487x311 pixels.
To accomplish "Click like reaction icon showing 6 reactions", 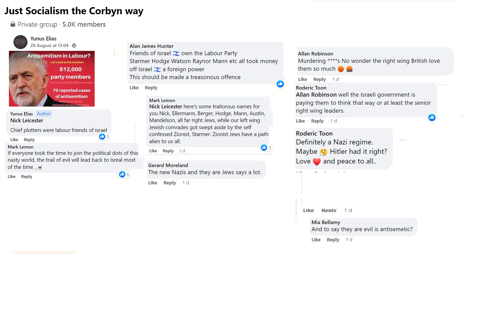I will point(122,174).
